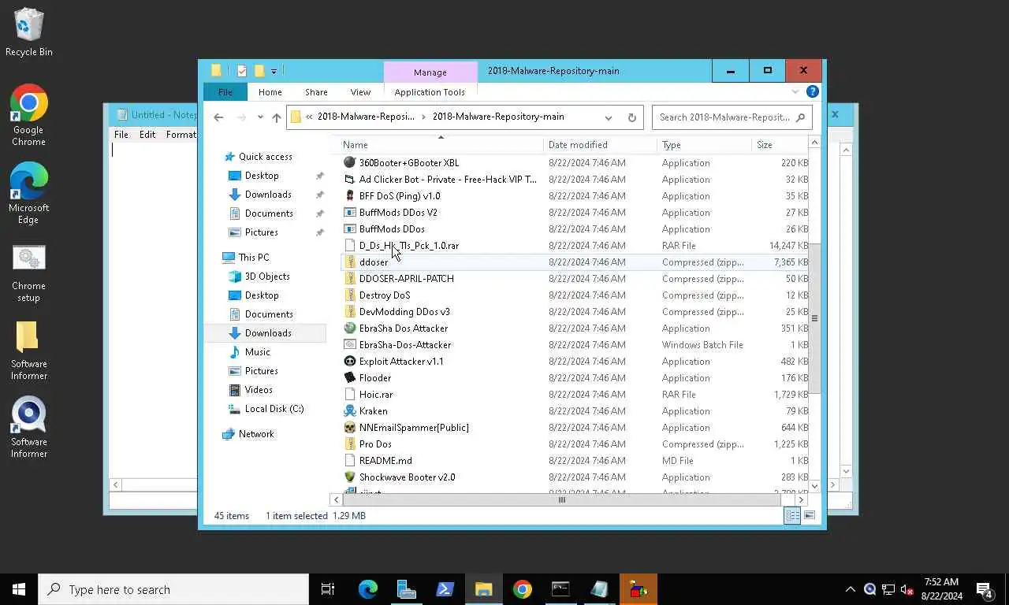Sort files by Date modified column header
This screenshot has width=1009, height=605.
coord(600,145)
